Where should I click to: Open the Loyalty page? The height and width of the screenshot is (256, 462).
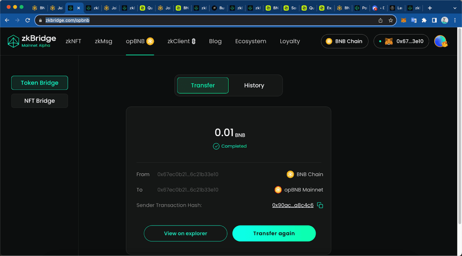pyautogui.click(x=290, y=41)
